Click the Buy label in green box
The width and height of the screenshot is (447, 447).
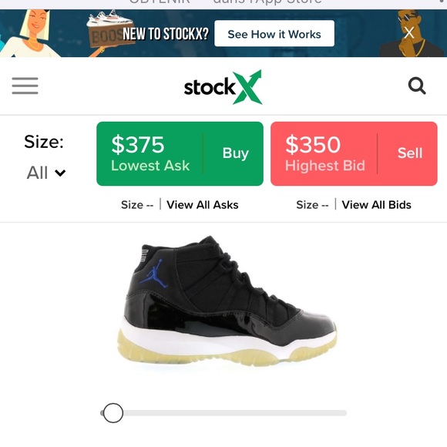pyautogui.click(x=236, y=153)
